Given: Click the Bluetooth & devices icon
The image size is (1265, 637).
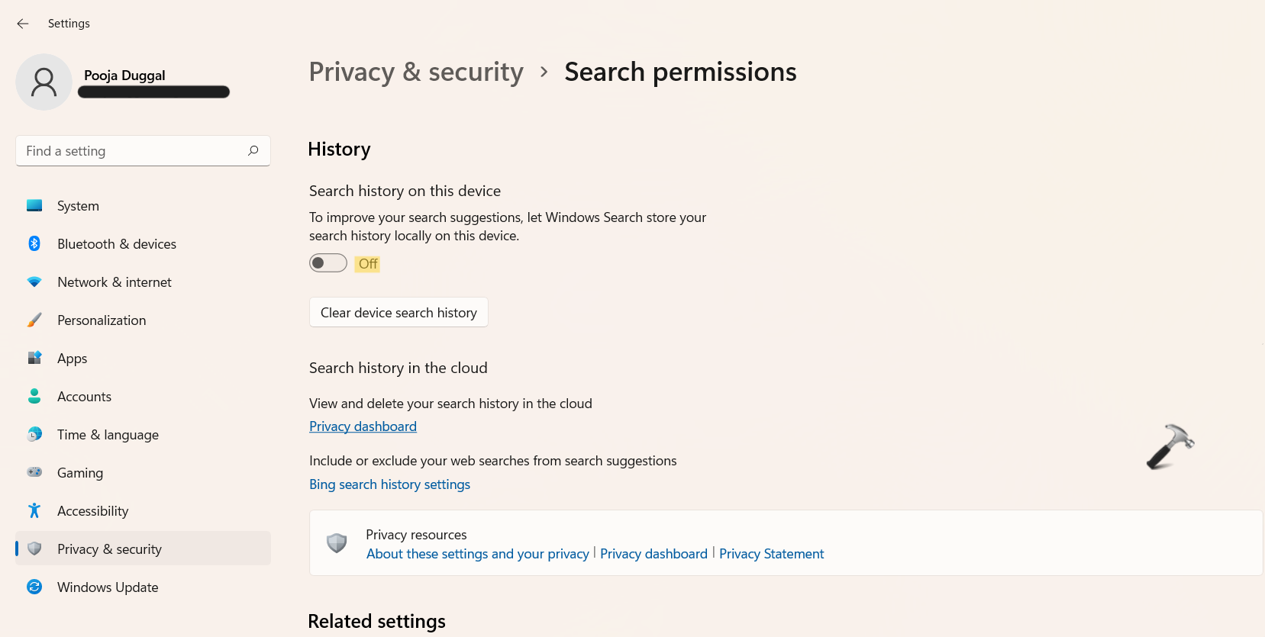Looking at the screenshot, I should click(x=34, y=243).
